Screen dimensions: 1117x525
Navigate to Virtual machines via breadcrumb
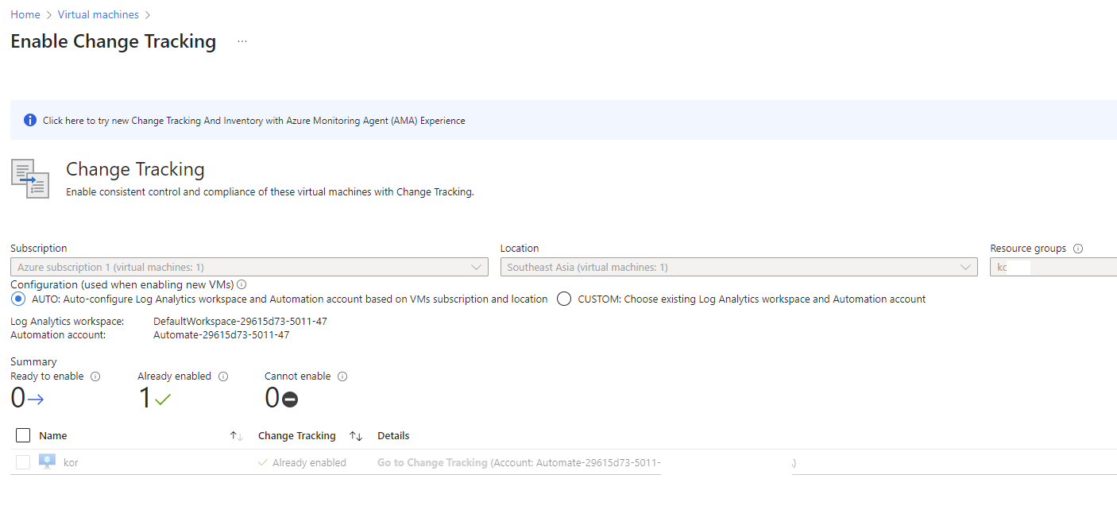98,14
